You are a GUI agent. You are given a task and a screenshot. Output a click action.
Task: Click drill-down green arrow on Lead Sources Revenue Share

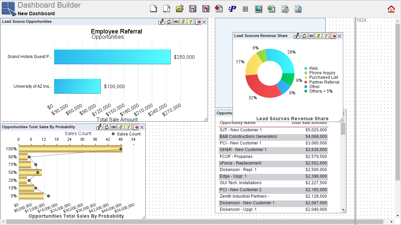tap(318, 36)
